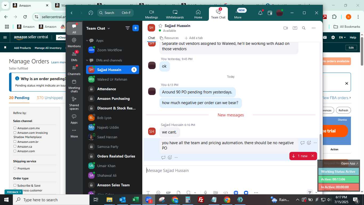The height and width of the screenshot is (205, 364).
Task: Click Refresh on Manage Orders page
Action: click(x=343, y=110)
